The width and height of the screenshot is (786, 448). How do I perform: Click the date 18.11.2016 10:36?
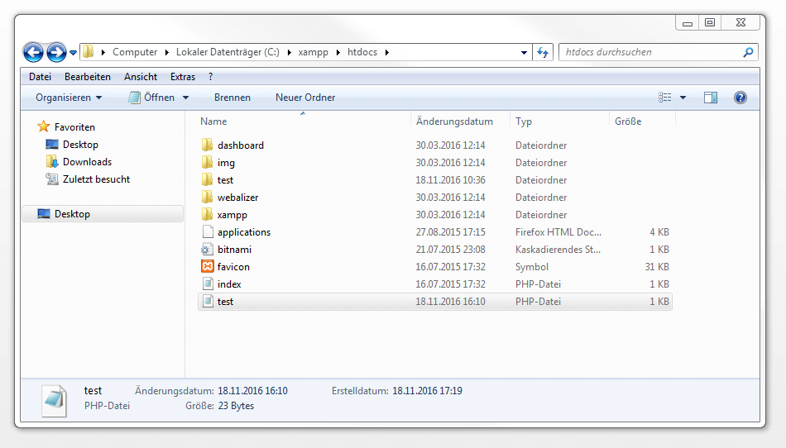click(x=450, y=179)
